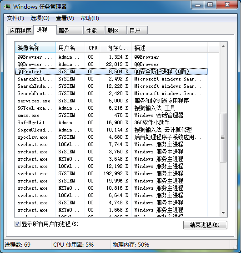Switch to the 应用程序 tab
241x253 pixels.
click(20, 30)
